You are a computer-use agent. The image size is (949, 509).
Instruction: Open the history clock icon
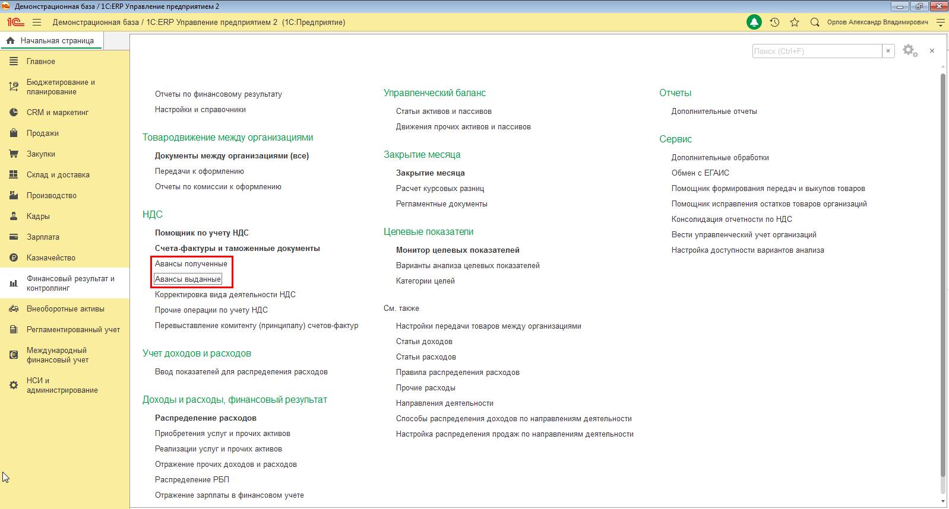click(x=774, y=23)
